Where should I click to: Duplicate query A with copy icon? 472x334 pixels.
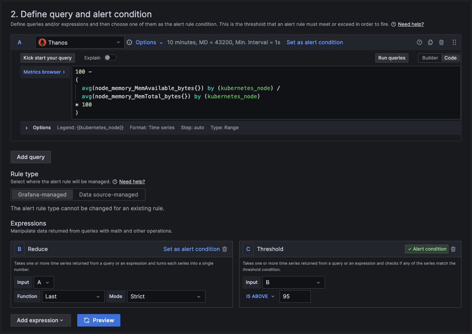pos(430,42)
